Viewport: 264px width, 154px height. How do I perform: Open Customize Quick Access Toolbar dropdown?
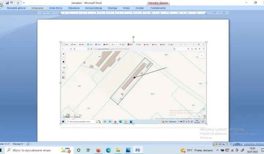coord(24,3)
